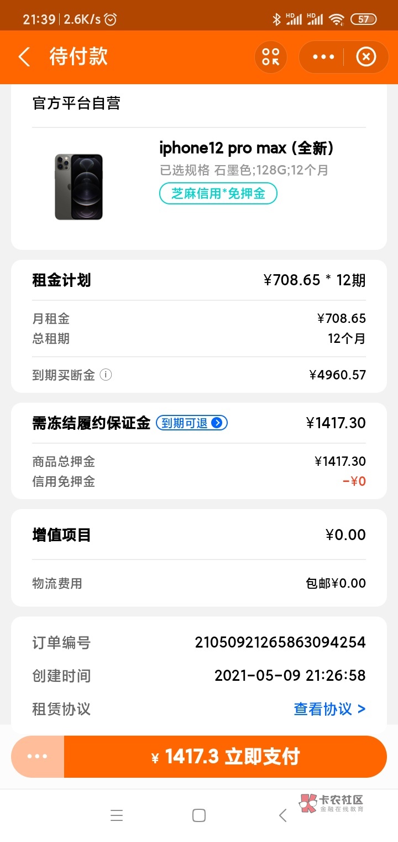Tap the 待付款 page title

pyautogui.click(x=78, y=57)
